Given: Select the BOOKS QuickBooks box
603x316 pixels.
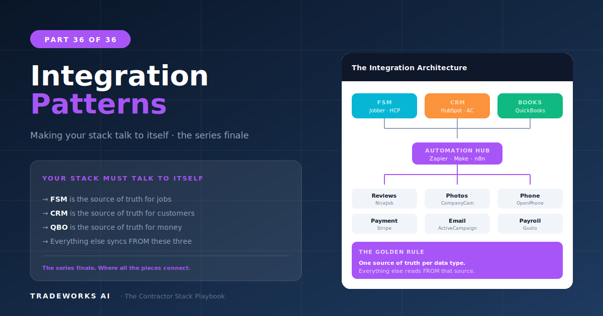Looking at the screenshot, I should [530, 106].
